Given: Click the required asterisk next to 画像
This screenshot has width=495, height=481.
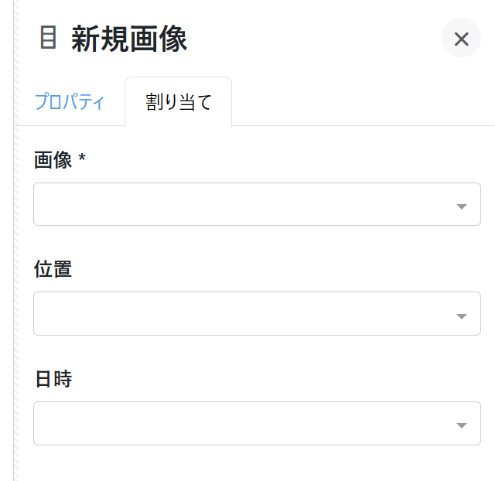Looking at the screenshot, I should (x=82, y=159).
